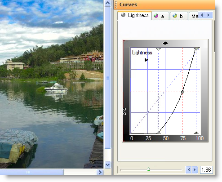Click the horizontal scrollbar right arrow
Screen dimensions: 222x182
click(100, 172)
